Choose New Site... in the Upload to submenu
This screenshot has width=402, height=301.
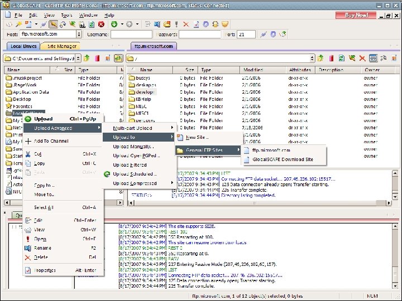[208, 137]
